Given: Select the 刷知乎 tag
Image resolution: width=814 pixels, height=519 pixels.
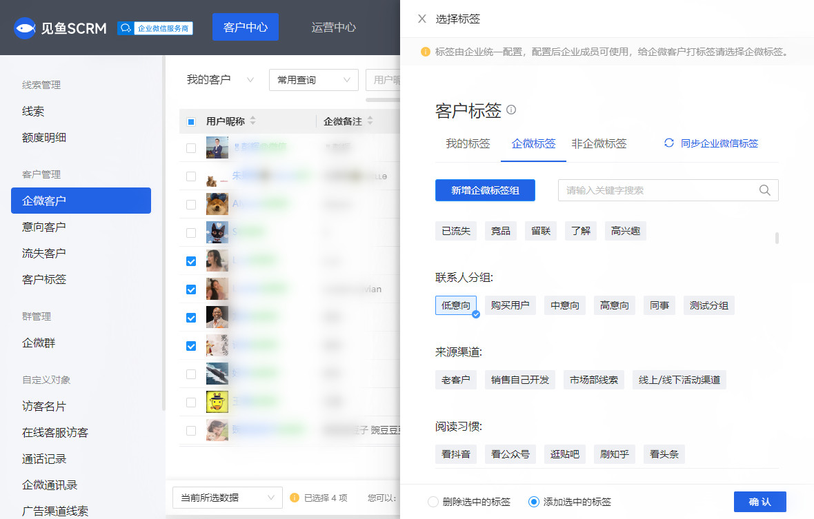Looking at the screenshot, I should point(614,454).
